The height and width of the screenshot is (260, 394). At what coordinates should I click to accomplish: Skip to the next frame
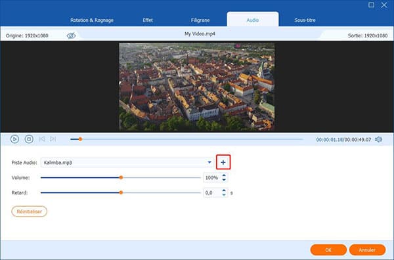pyautogui.click(x=53, y=139)
